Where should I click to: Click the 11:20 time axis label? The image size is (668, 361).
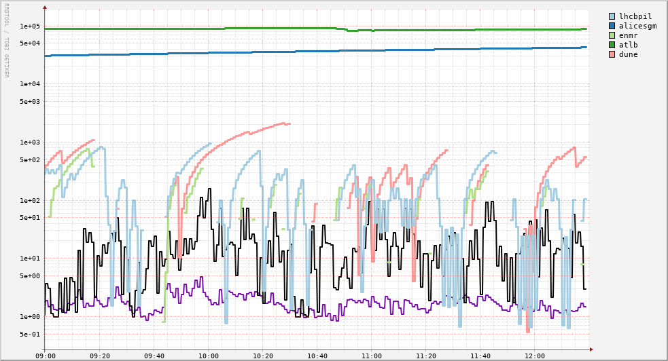426,356
